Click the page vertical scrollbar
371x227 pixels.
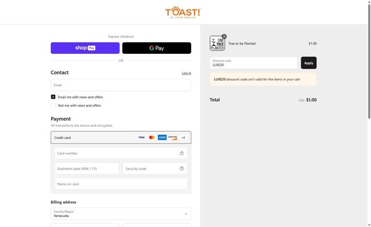pos(369,61)
